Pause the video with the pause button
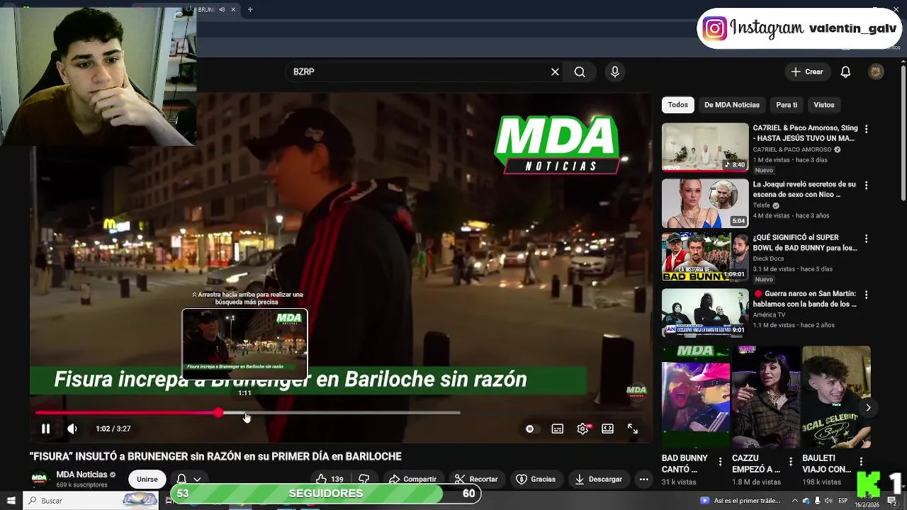The width and height of the screenshot is (907, 510). point(45,429)
